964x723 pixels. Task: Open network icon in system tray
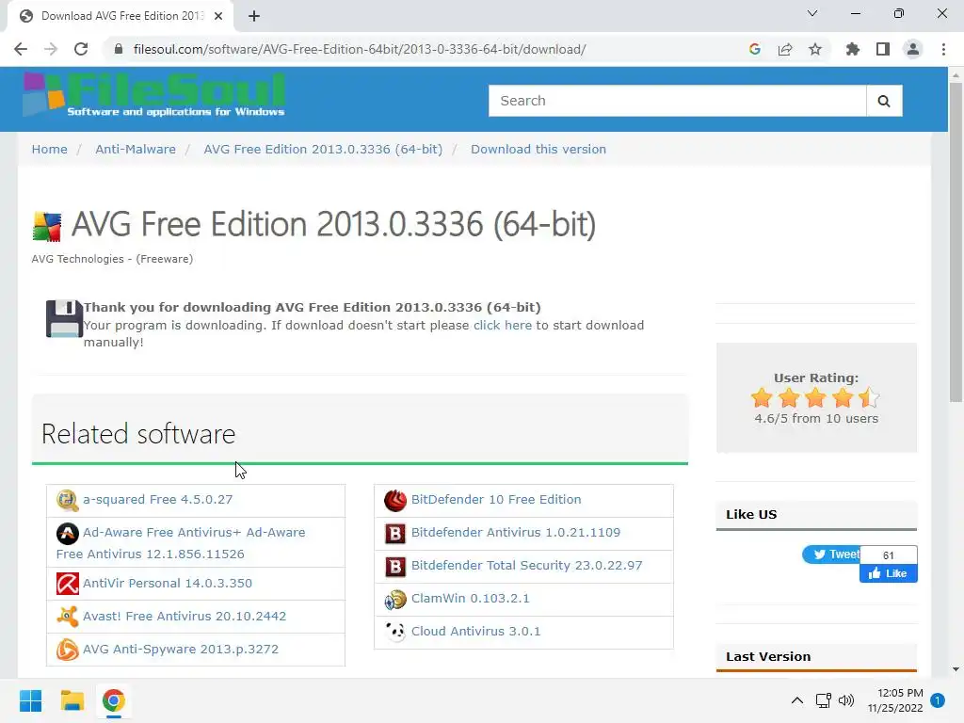click(823, 700)
